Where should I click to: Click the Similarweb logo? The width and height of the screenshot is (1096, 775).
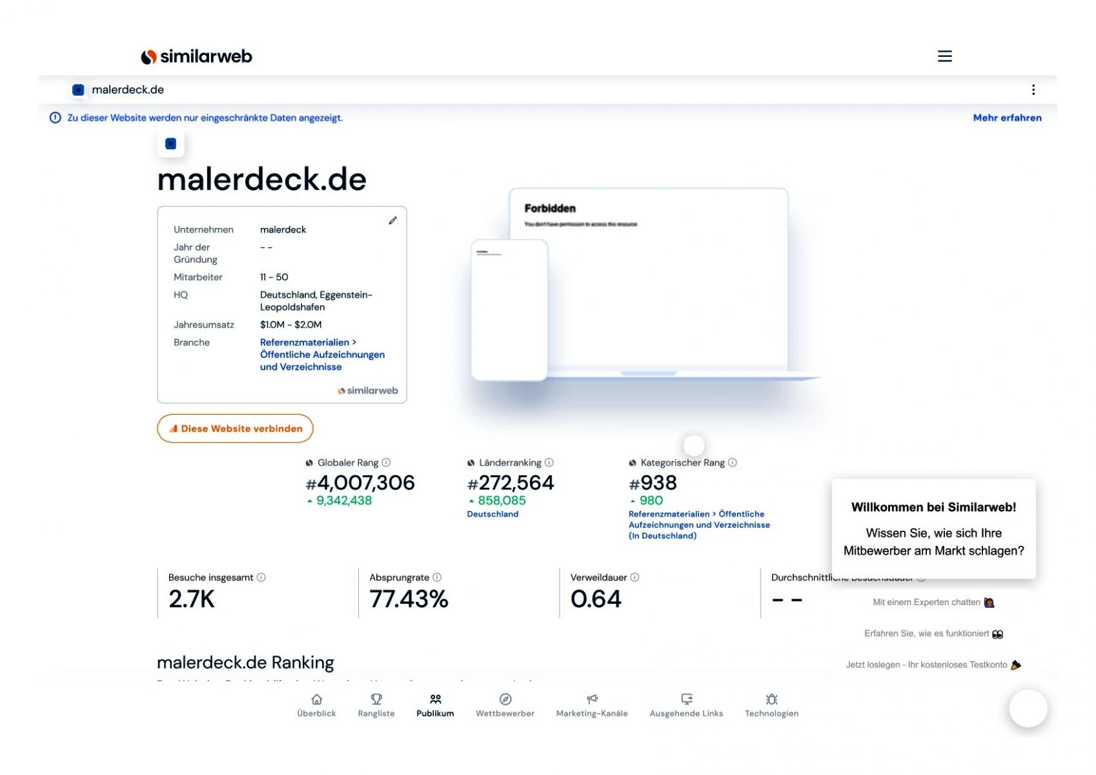tap(196, 57)
